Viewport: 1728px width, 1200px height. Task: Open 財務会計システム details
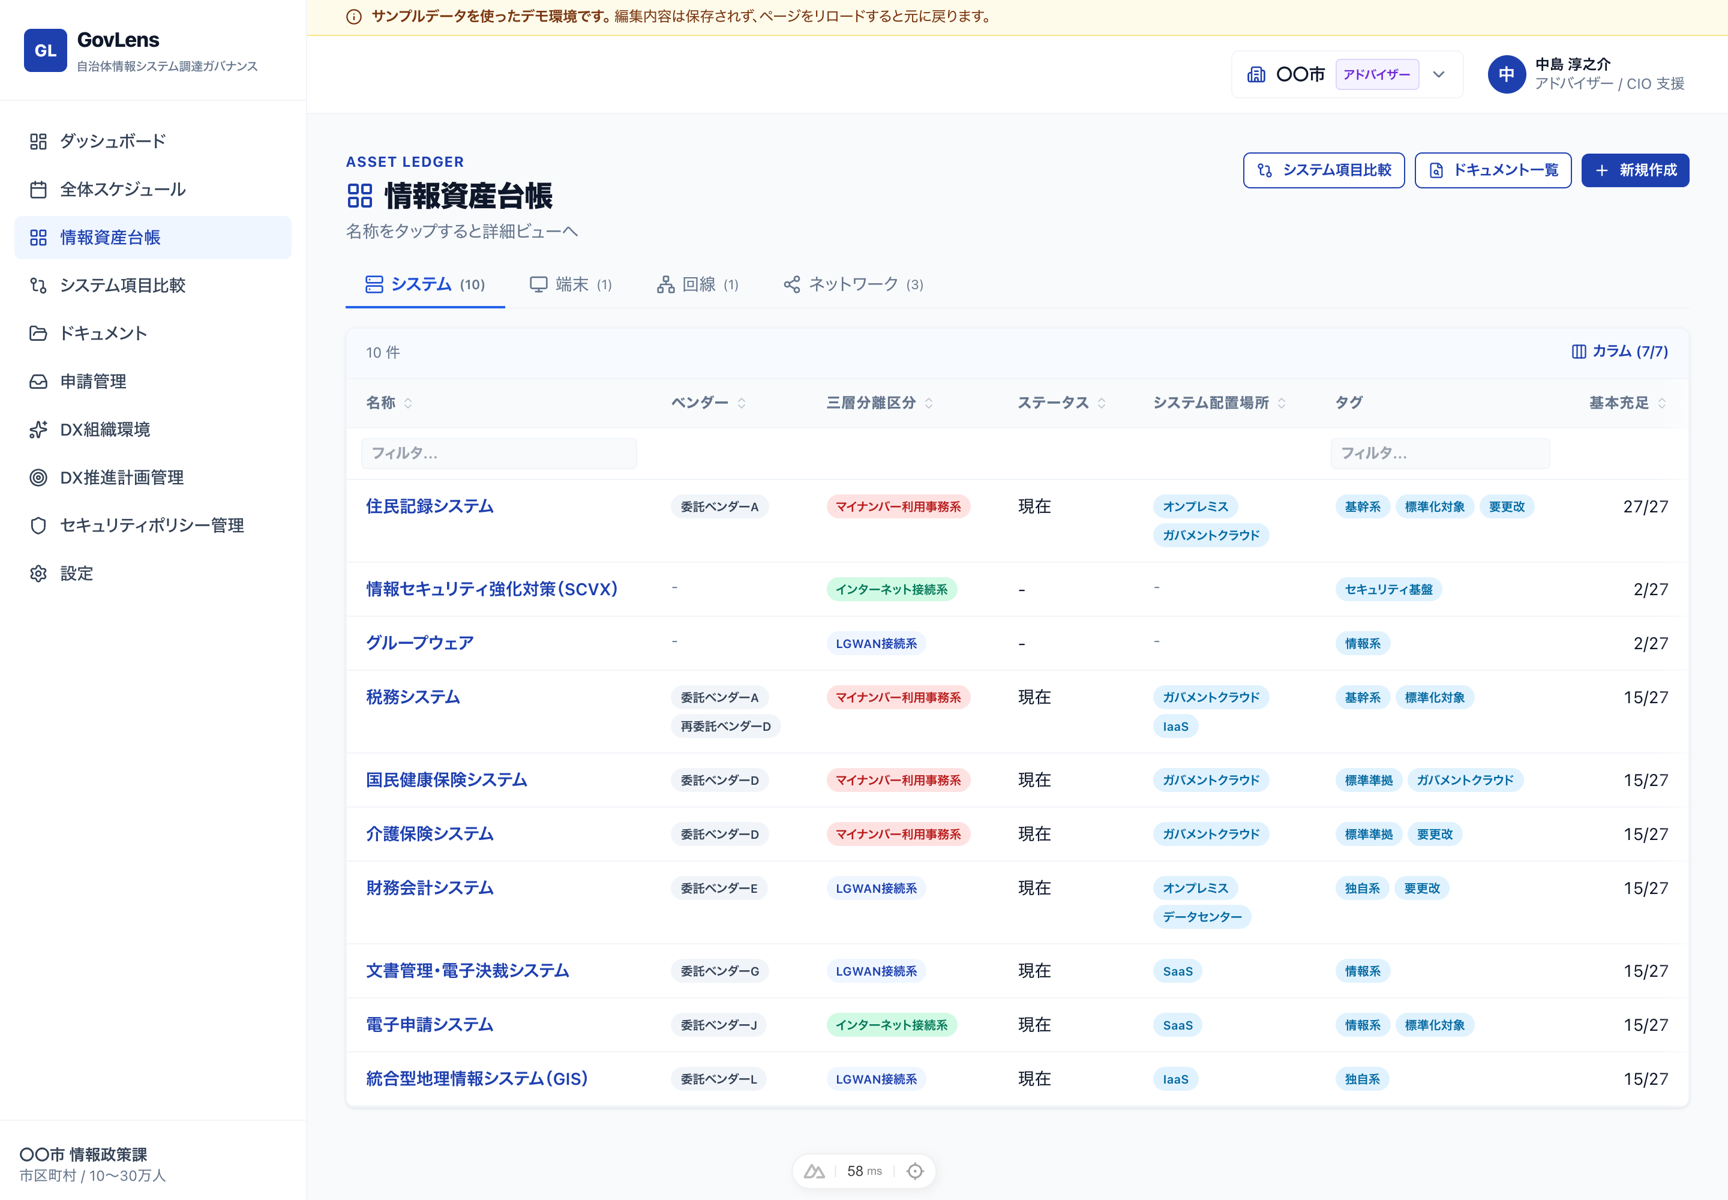click(x=430, y=889)
